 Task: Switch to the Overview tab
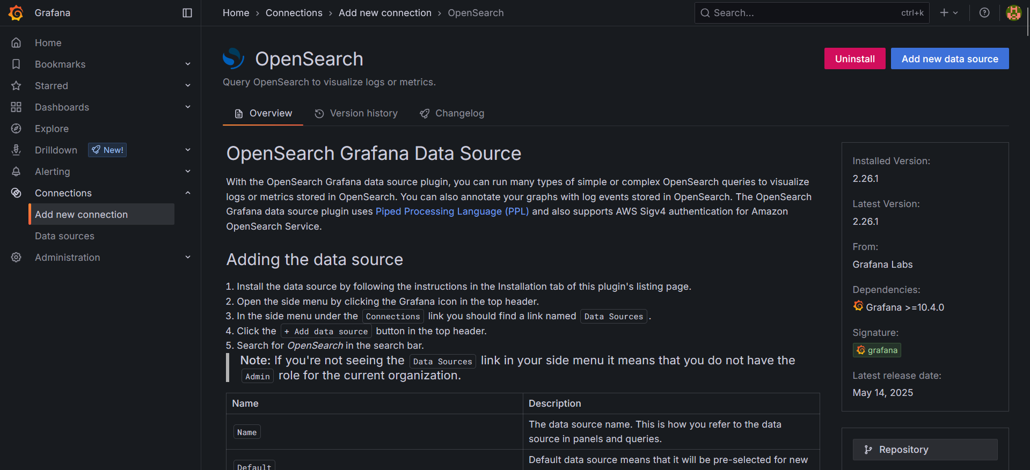[263, 114]
